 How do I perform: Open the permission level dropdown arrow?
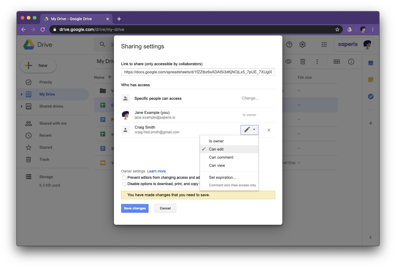254,129
